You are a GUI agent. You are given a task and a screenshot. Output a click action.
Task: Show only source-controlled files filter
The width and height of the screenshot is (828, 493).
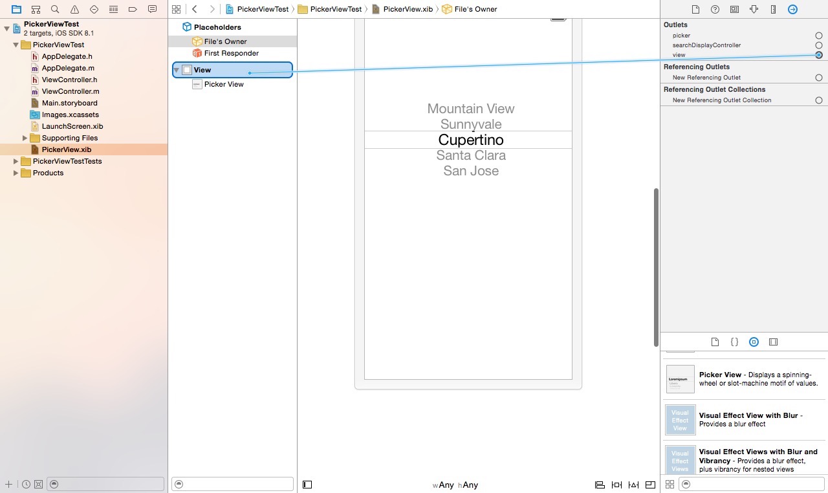coord(38,484)
